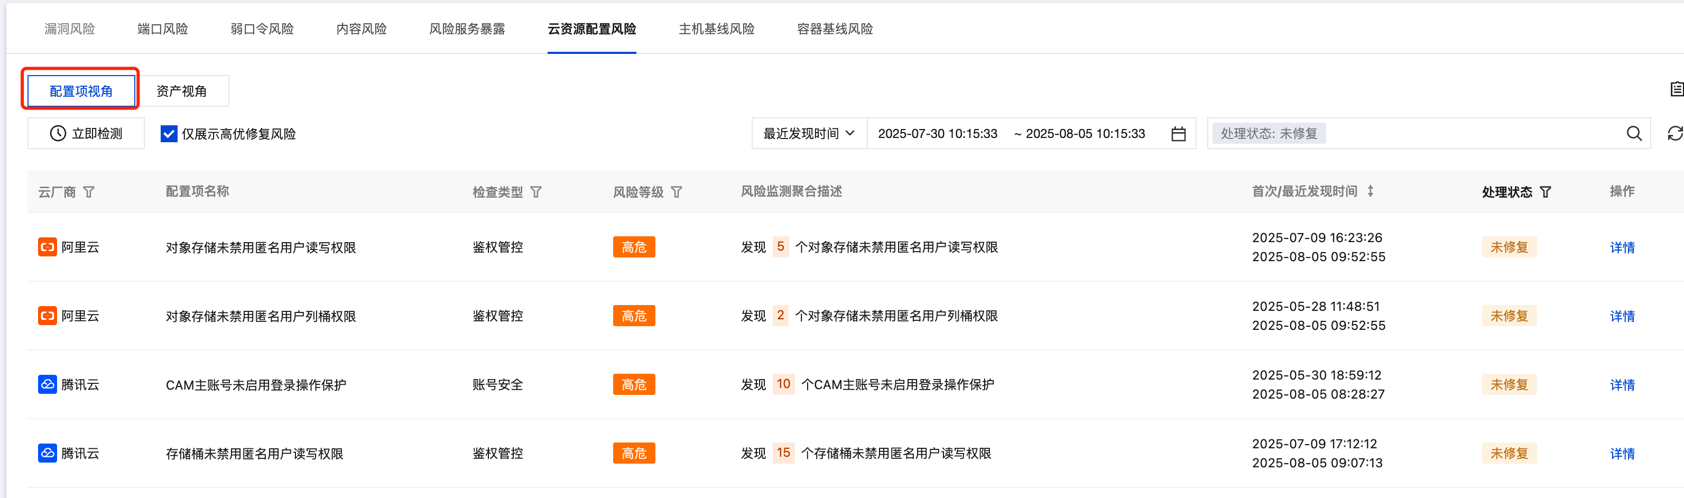
Task: Click CAM主账号未启用登录操作保护 config name
Action: tap(256, 385)
